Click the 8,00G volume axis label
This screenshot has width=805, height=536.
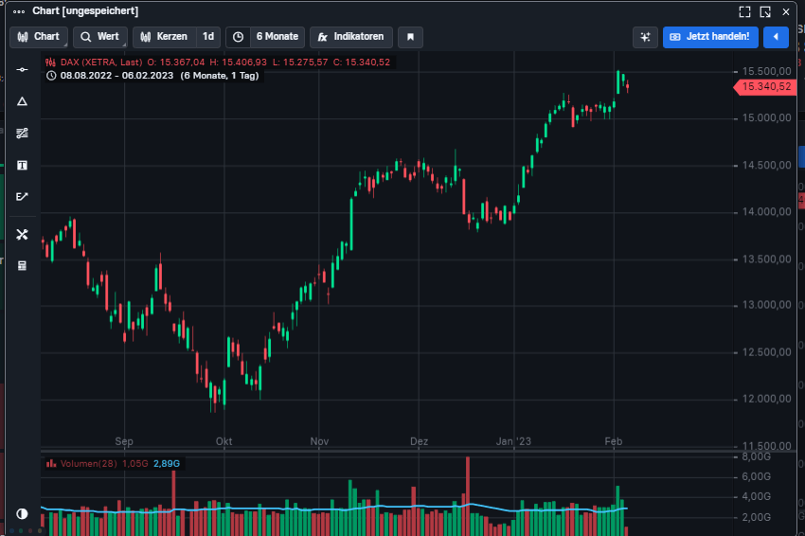[757, 457]
